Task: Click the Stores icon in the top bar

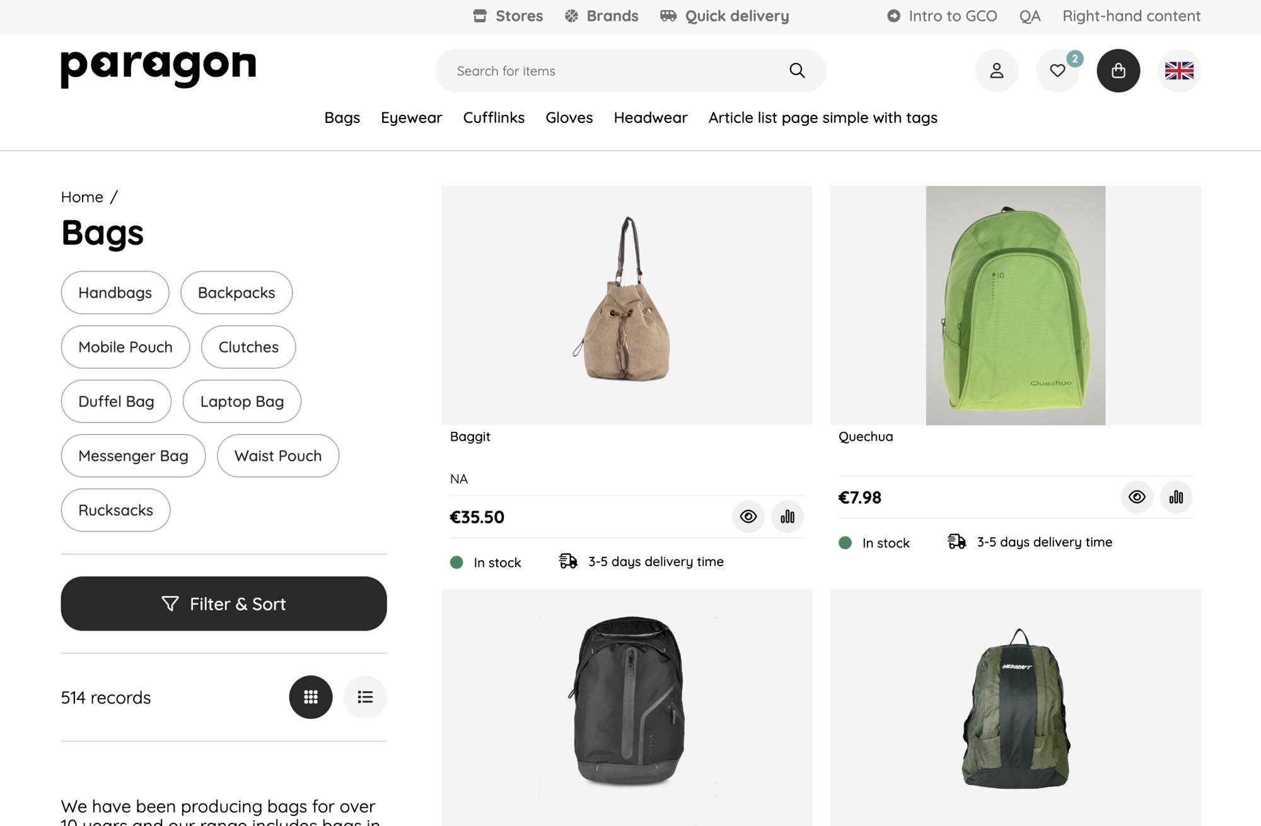Action: tap(480, 16)
